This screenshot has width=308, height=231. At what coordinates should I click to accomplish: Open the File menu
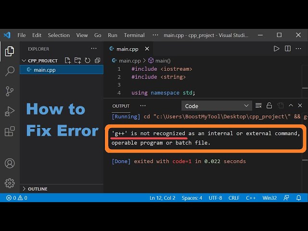click(x=21, y=35)
